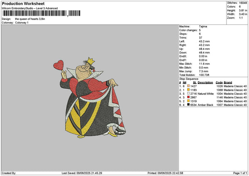The image size is (249, 176).
Task: Click the peach color swatch for stitch 1427
Action: point(188,86)
